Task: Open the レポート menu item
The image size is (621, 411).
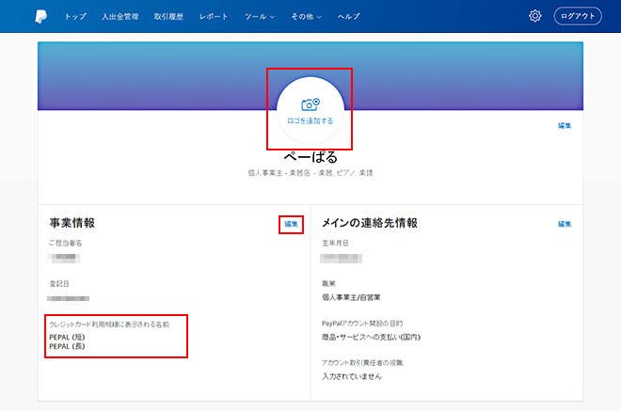Action: tap(214, 17)
